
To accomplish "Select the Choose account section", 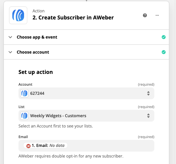I will 33,52.
